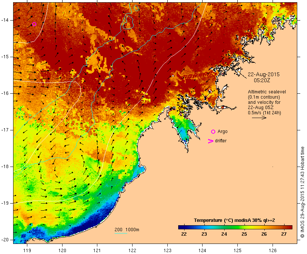Image resolution: width=307 pixels, height=254 pixels.
Task: Click the latitude axis label -16
Action: tap(4, 93)
